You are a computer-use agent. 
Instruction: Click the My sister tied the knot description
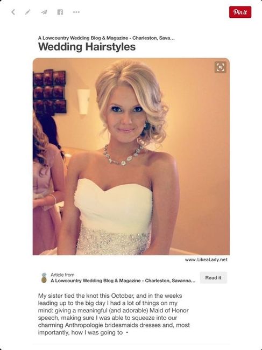pyautogui.click(x=114, y=314)
